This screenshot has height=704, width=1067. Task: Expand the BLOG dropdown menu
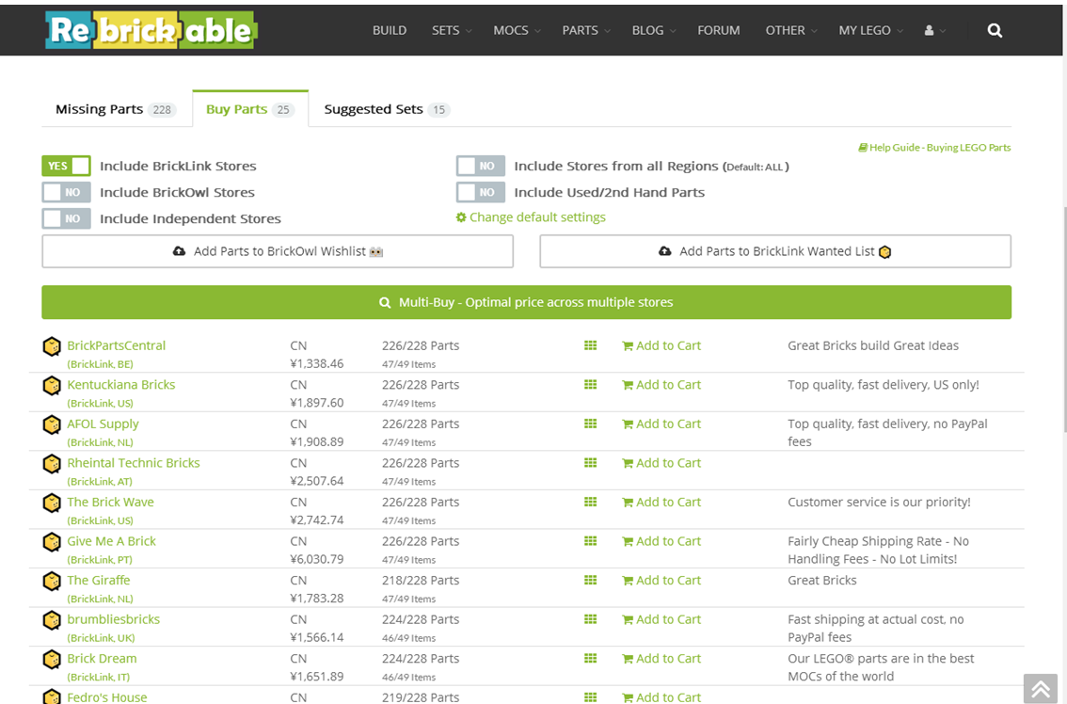point(653,31)
